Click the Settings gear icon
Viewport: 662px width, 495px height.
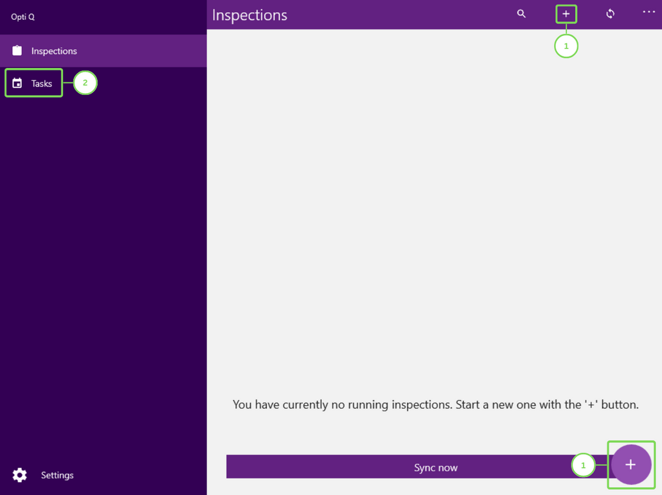[20, 475]
